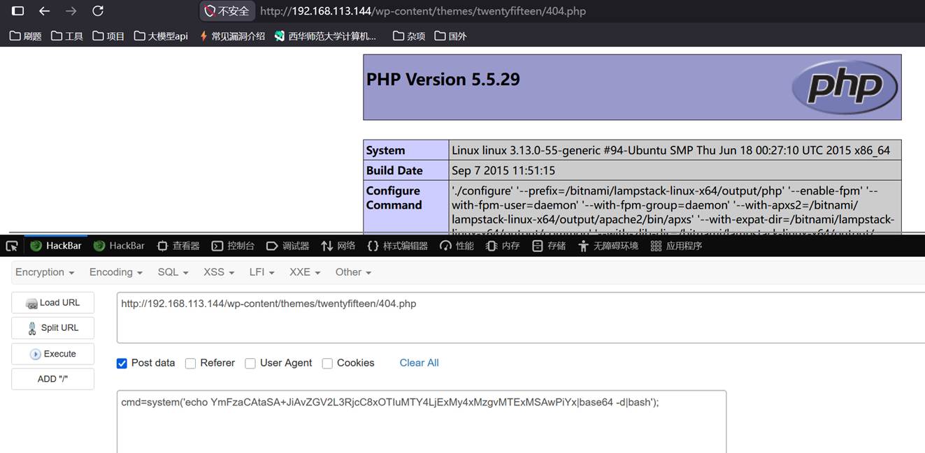Expand the LFI dropdown menu
The image size is (925, 453).
click(261, 272)
